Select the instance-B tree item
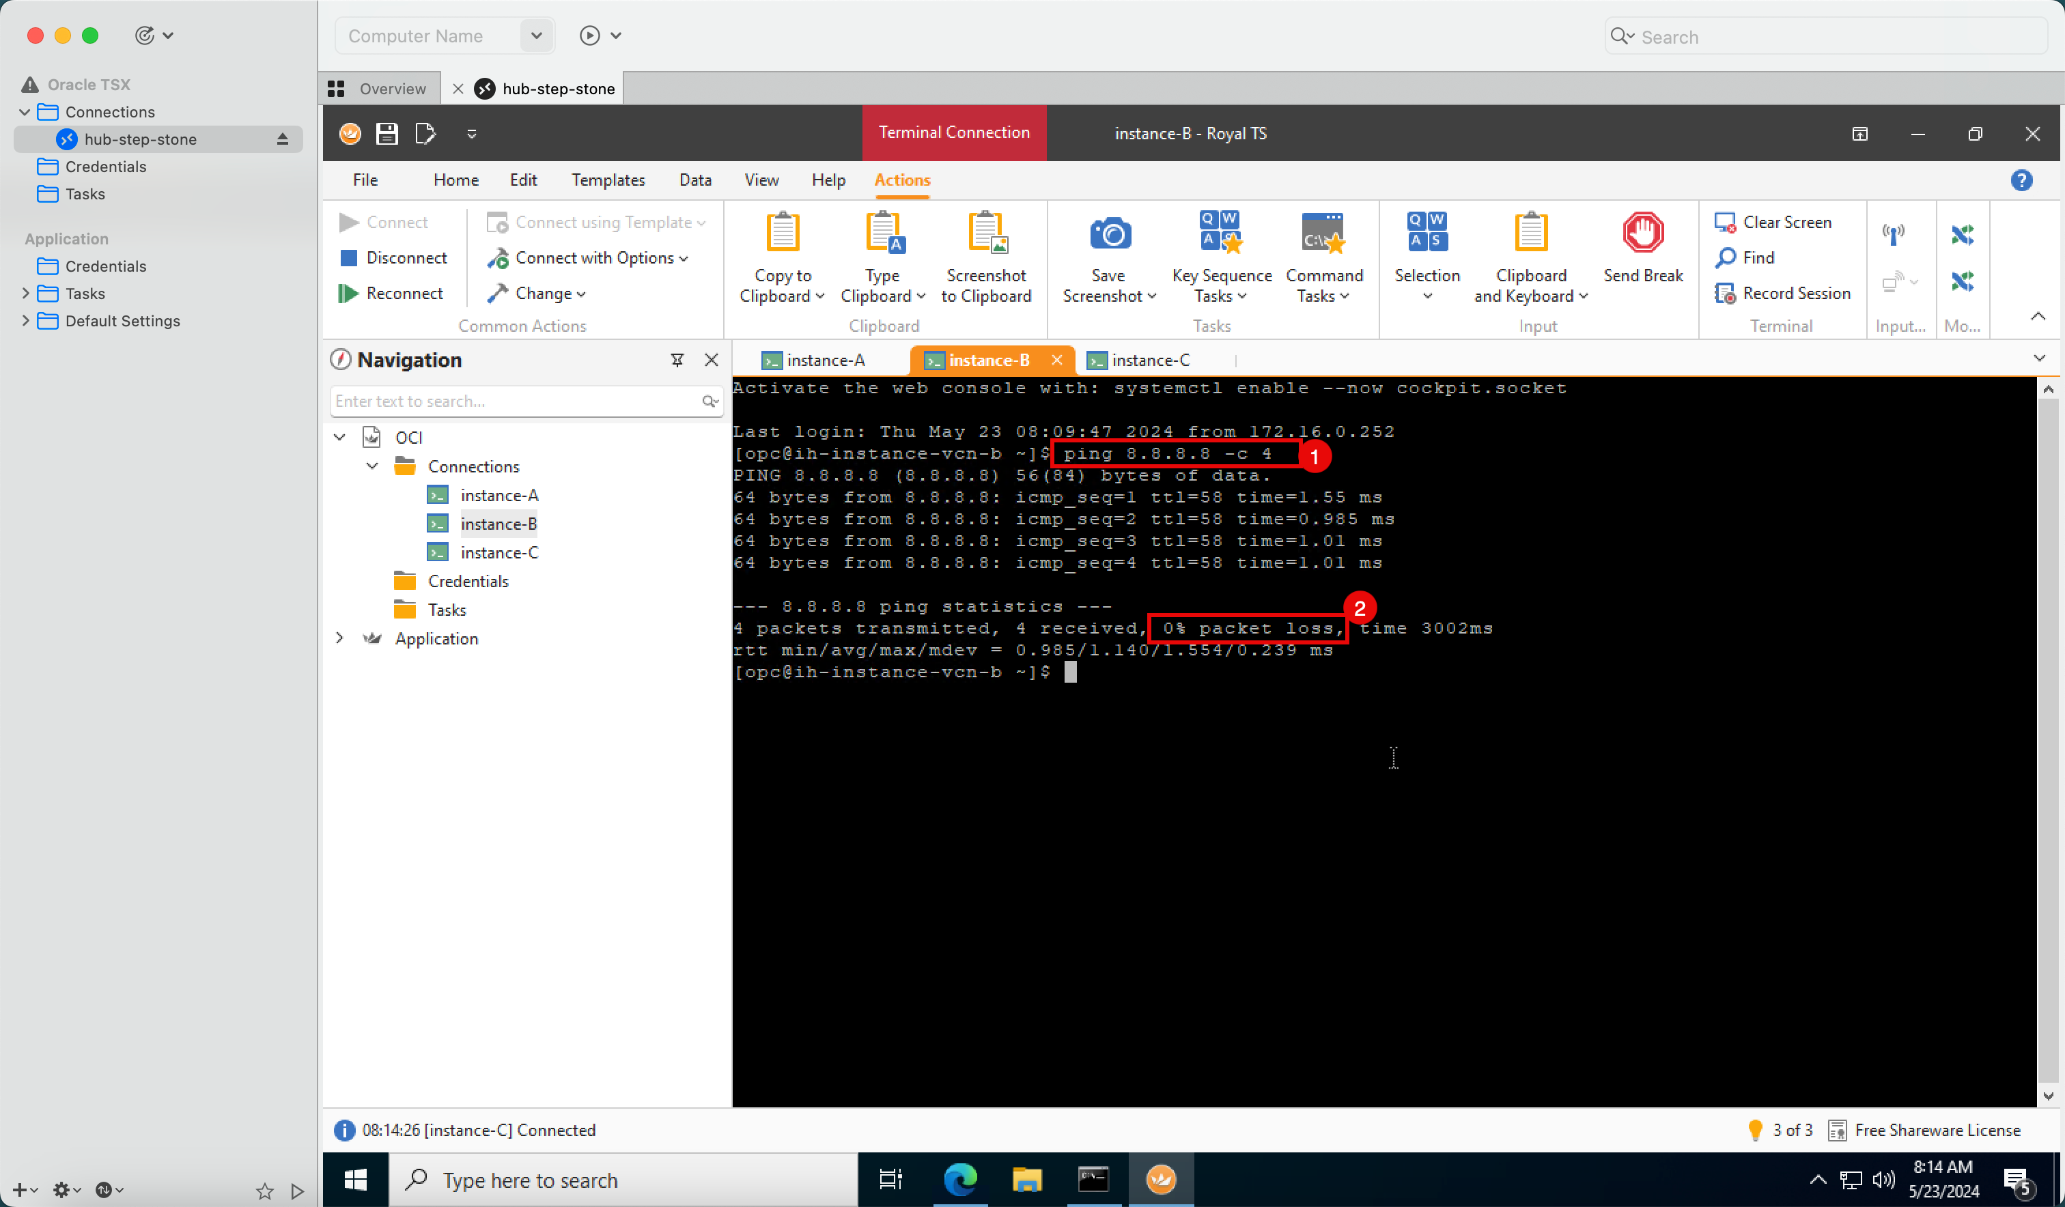Image resolution: width=2065 pixels, height=1207 pixels. pos(497,523)
